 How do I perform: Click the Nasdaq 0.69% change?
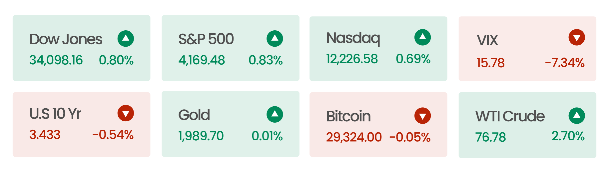tap(413, 59)
